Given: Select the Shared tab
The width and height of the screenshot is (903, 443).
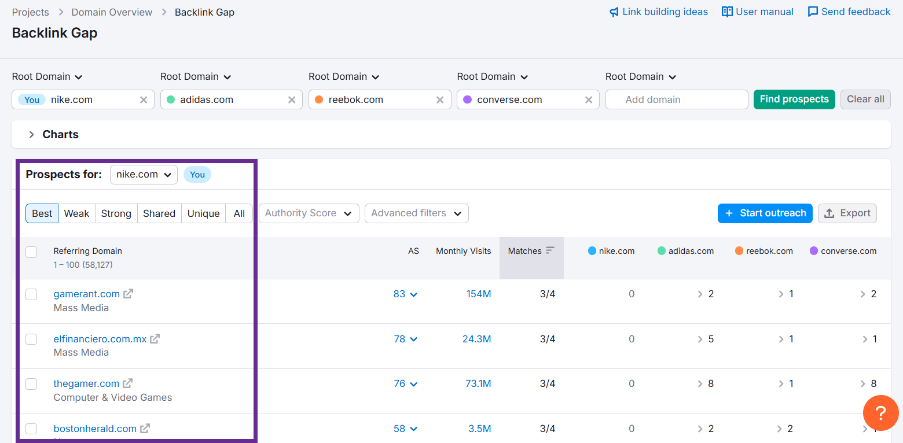Looking at the screenshot, I should 159,213.
